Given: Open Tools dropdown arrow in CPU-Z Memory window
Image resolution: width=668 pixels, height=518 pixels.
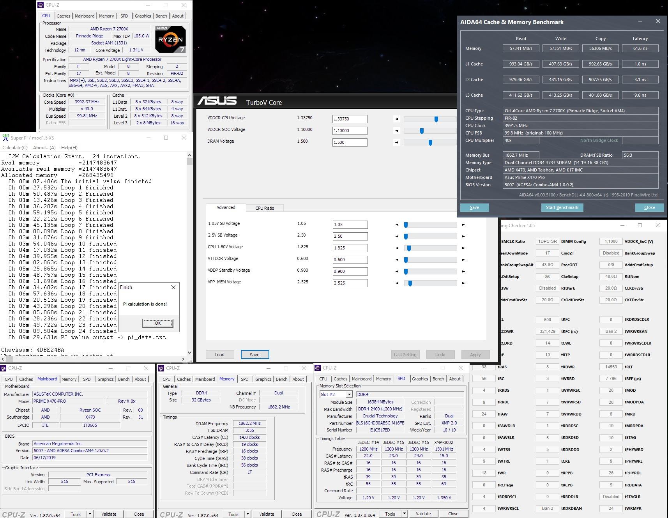Looking at the screenshot, I should point(247,514).
